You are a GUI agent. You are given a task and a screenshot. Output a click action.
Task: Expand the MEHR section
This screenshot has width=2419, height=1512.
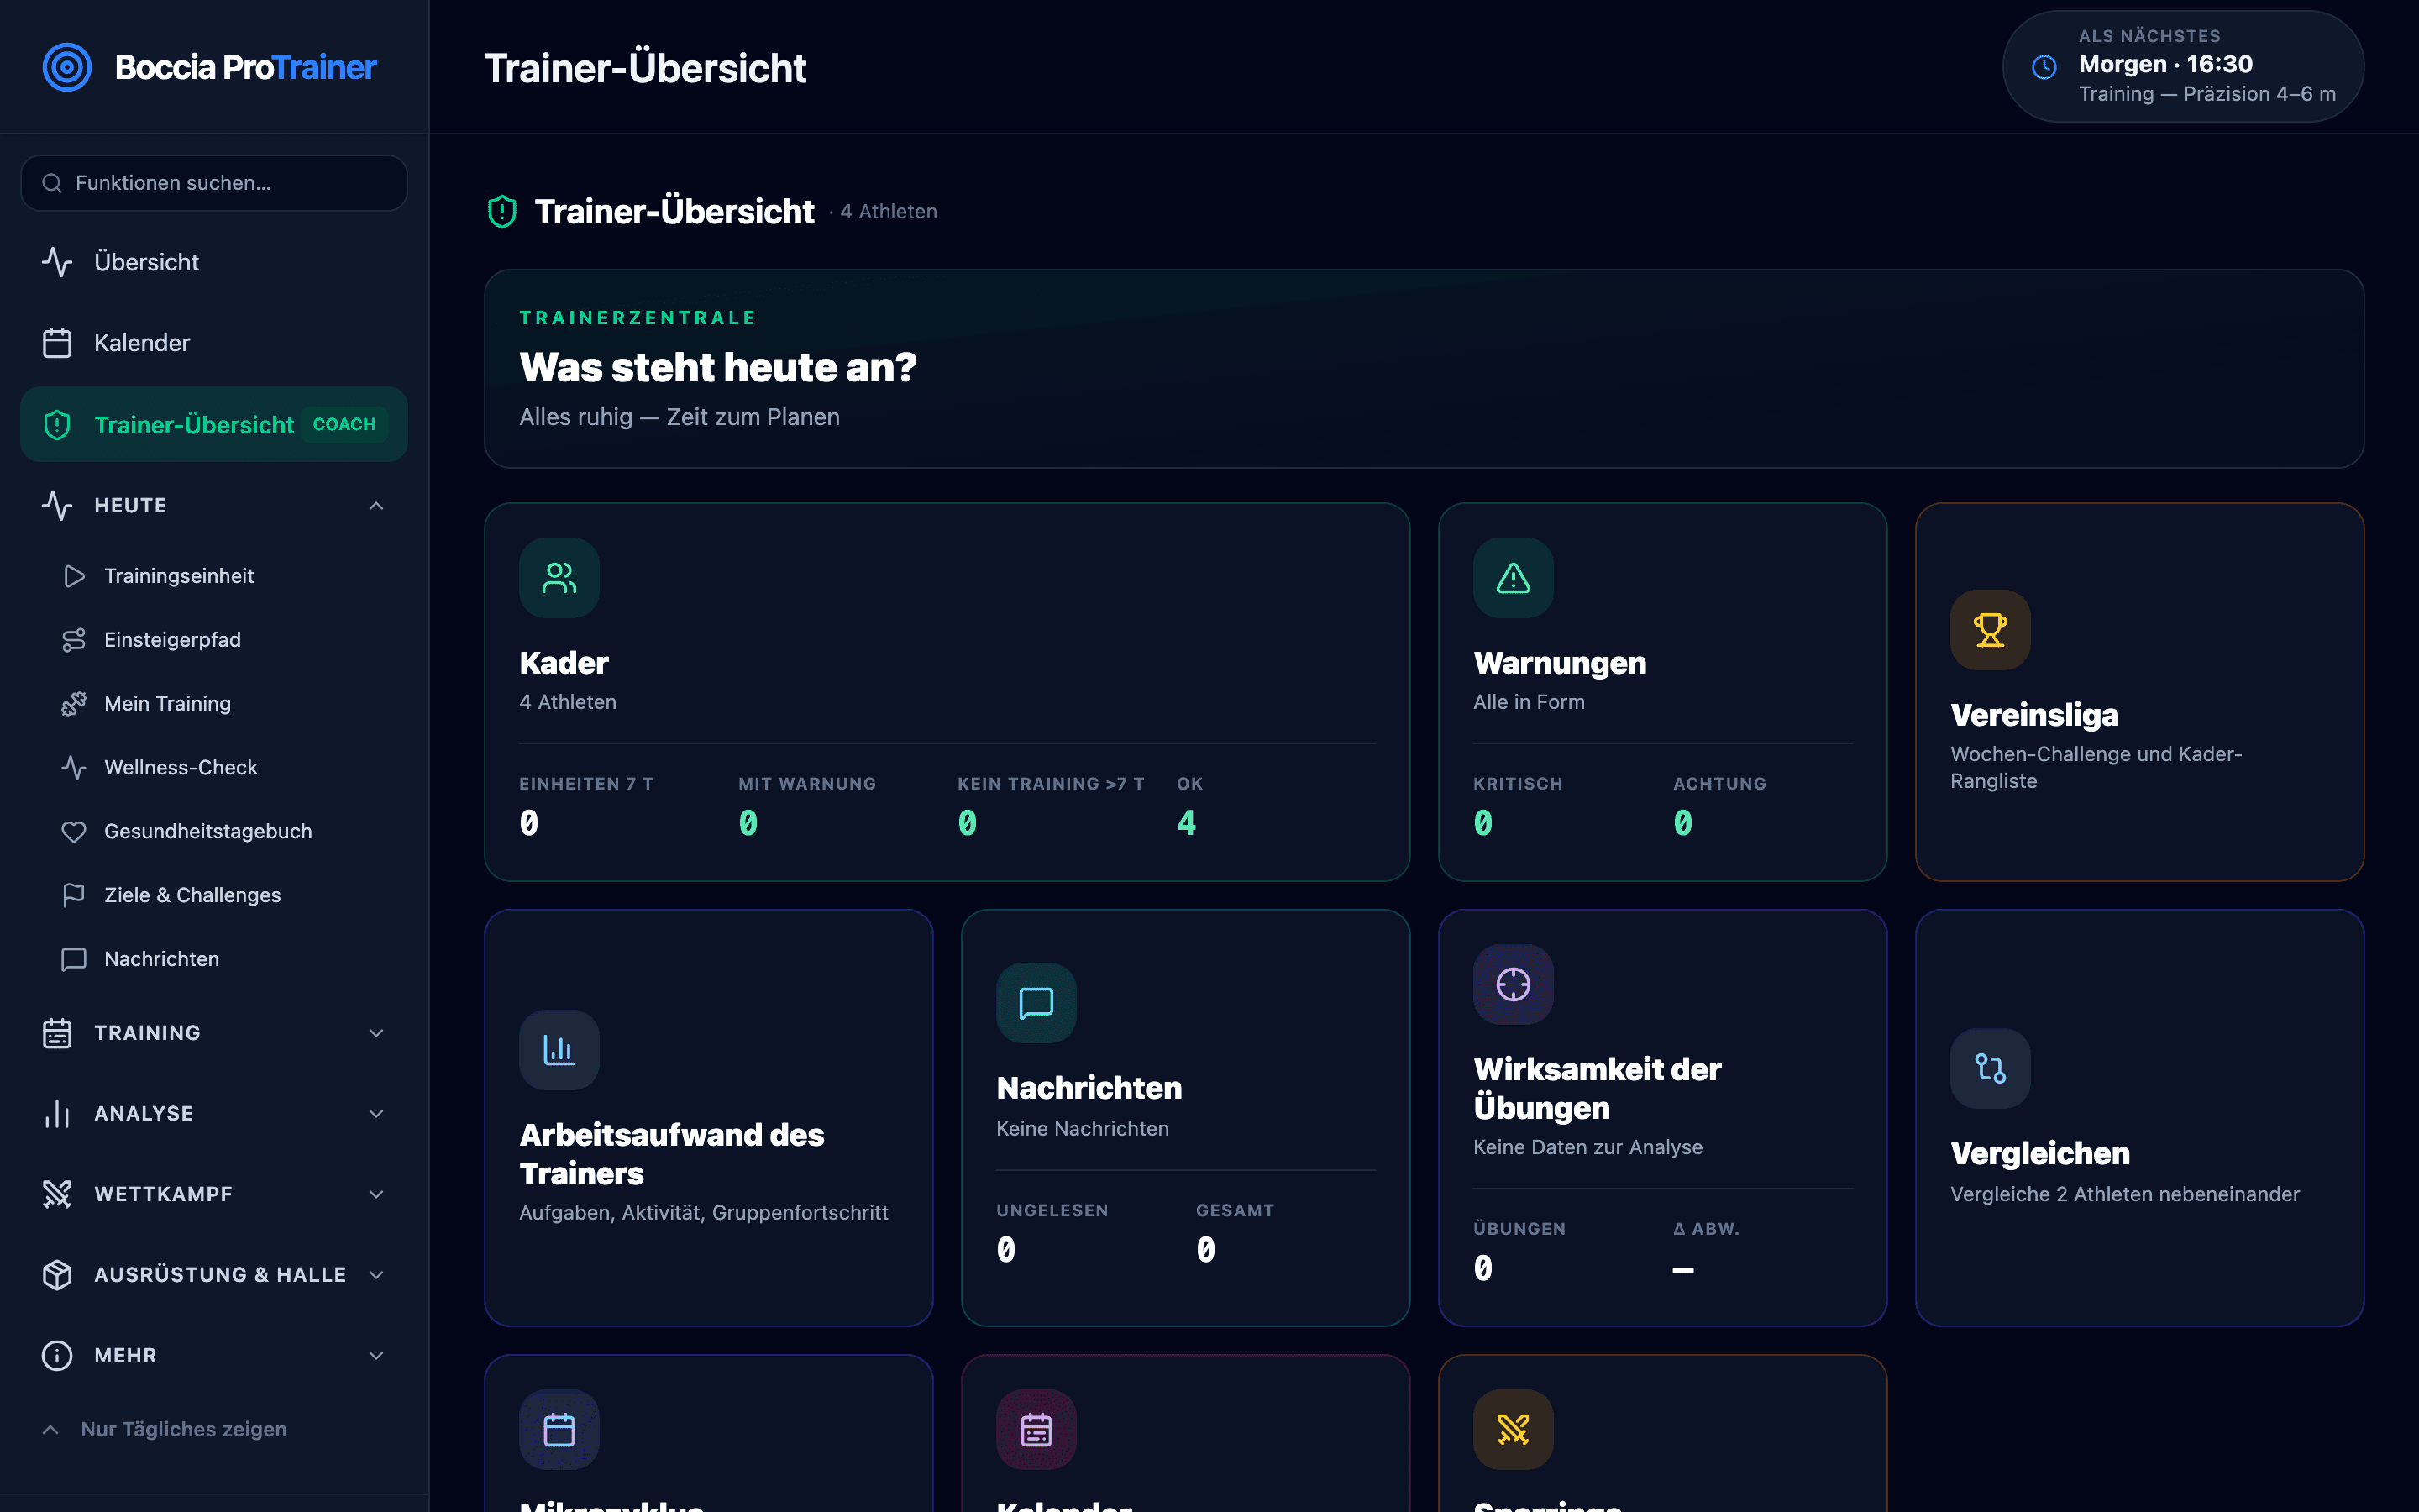point(214,1356)
